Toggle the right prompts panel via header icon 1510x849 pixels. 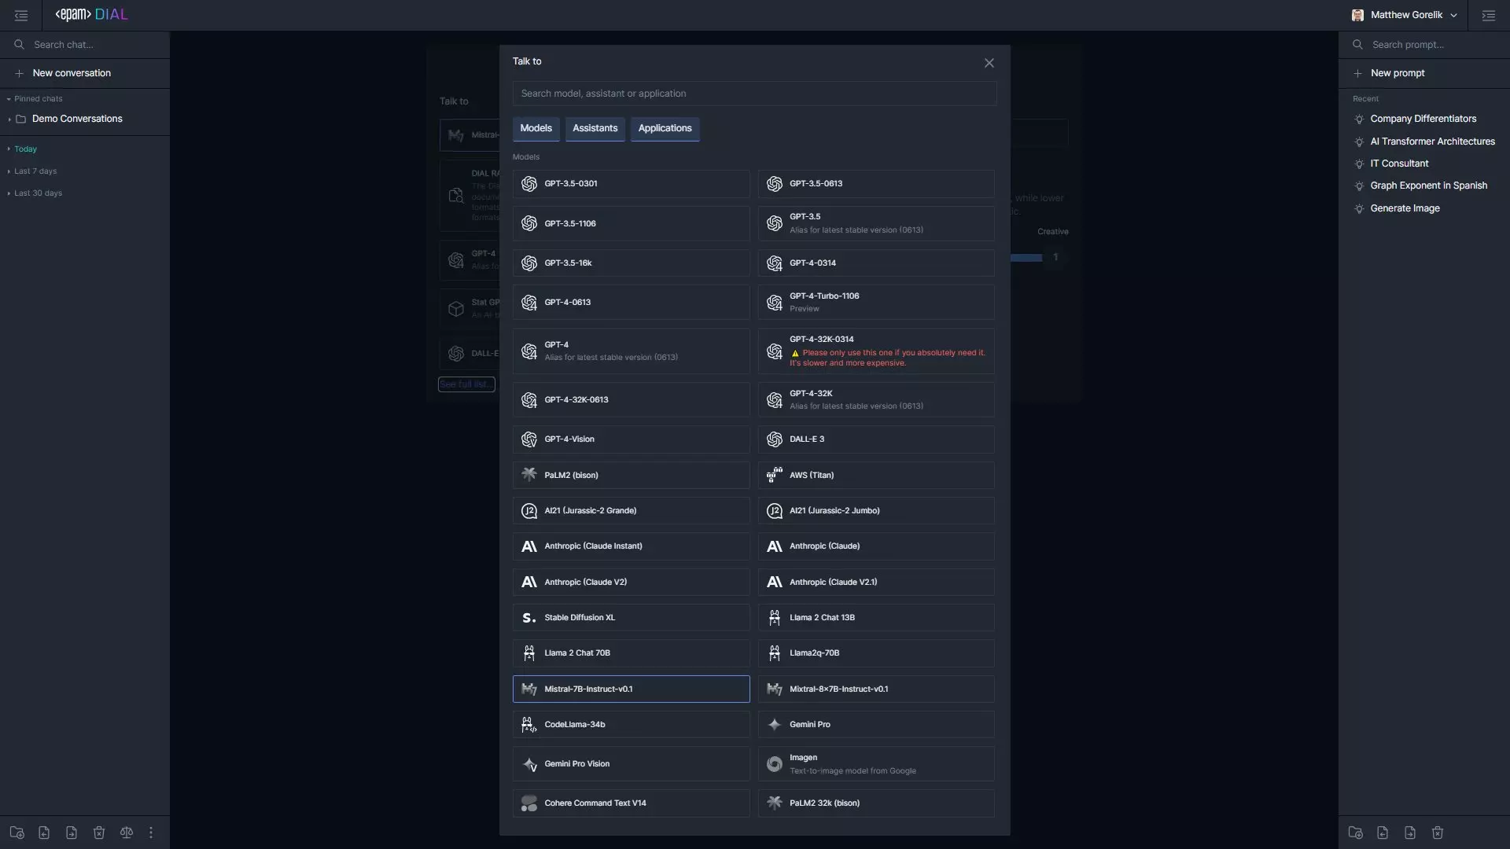[x=1488, y=15]
